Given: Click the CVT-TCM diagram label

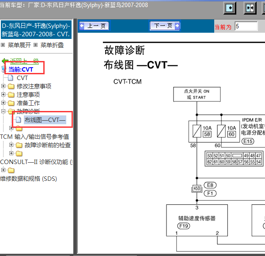Looking at the screenshot, I should [x=128, y=82].
